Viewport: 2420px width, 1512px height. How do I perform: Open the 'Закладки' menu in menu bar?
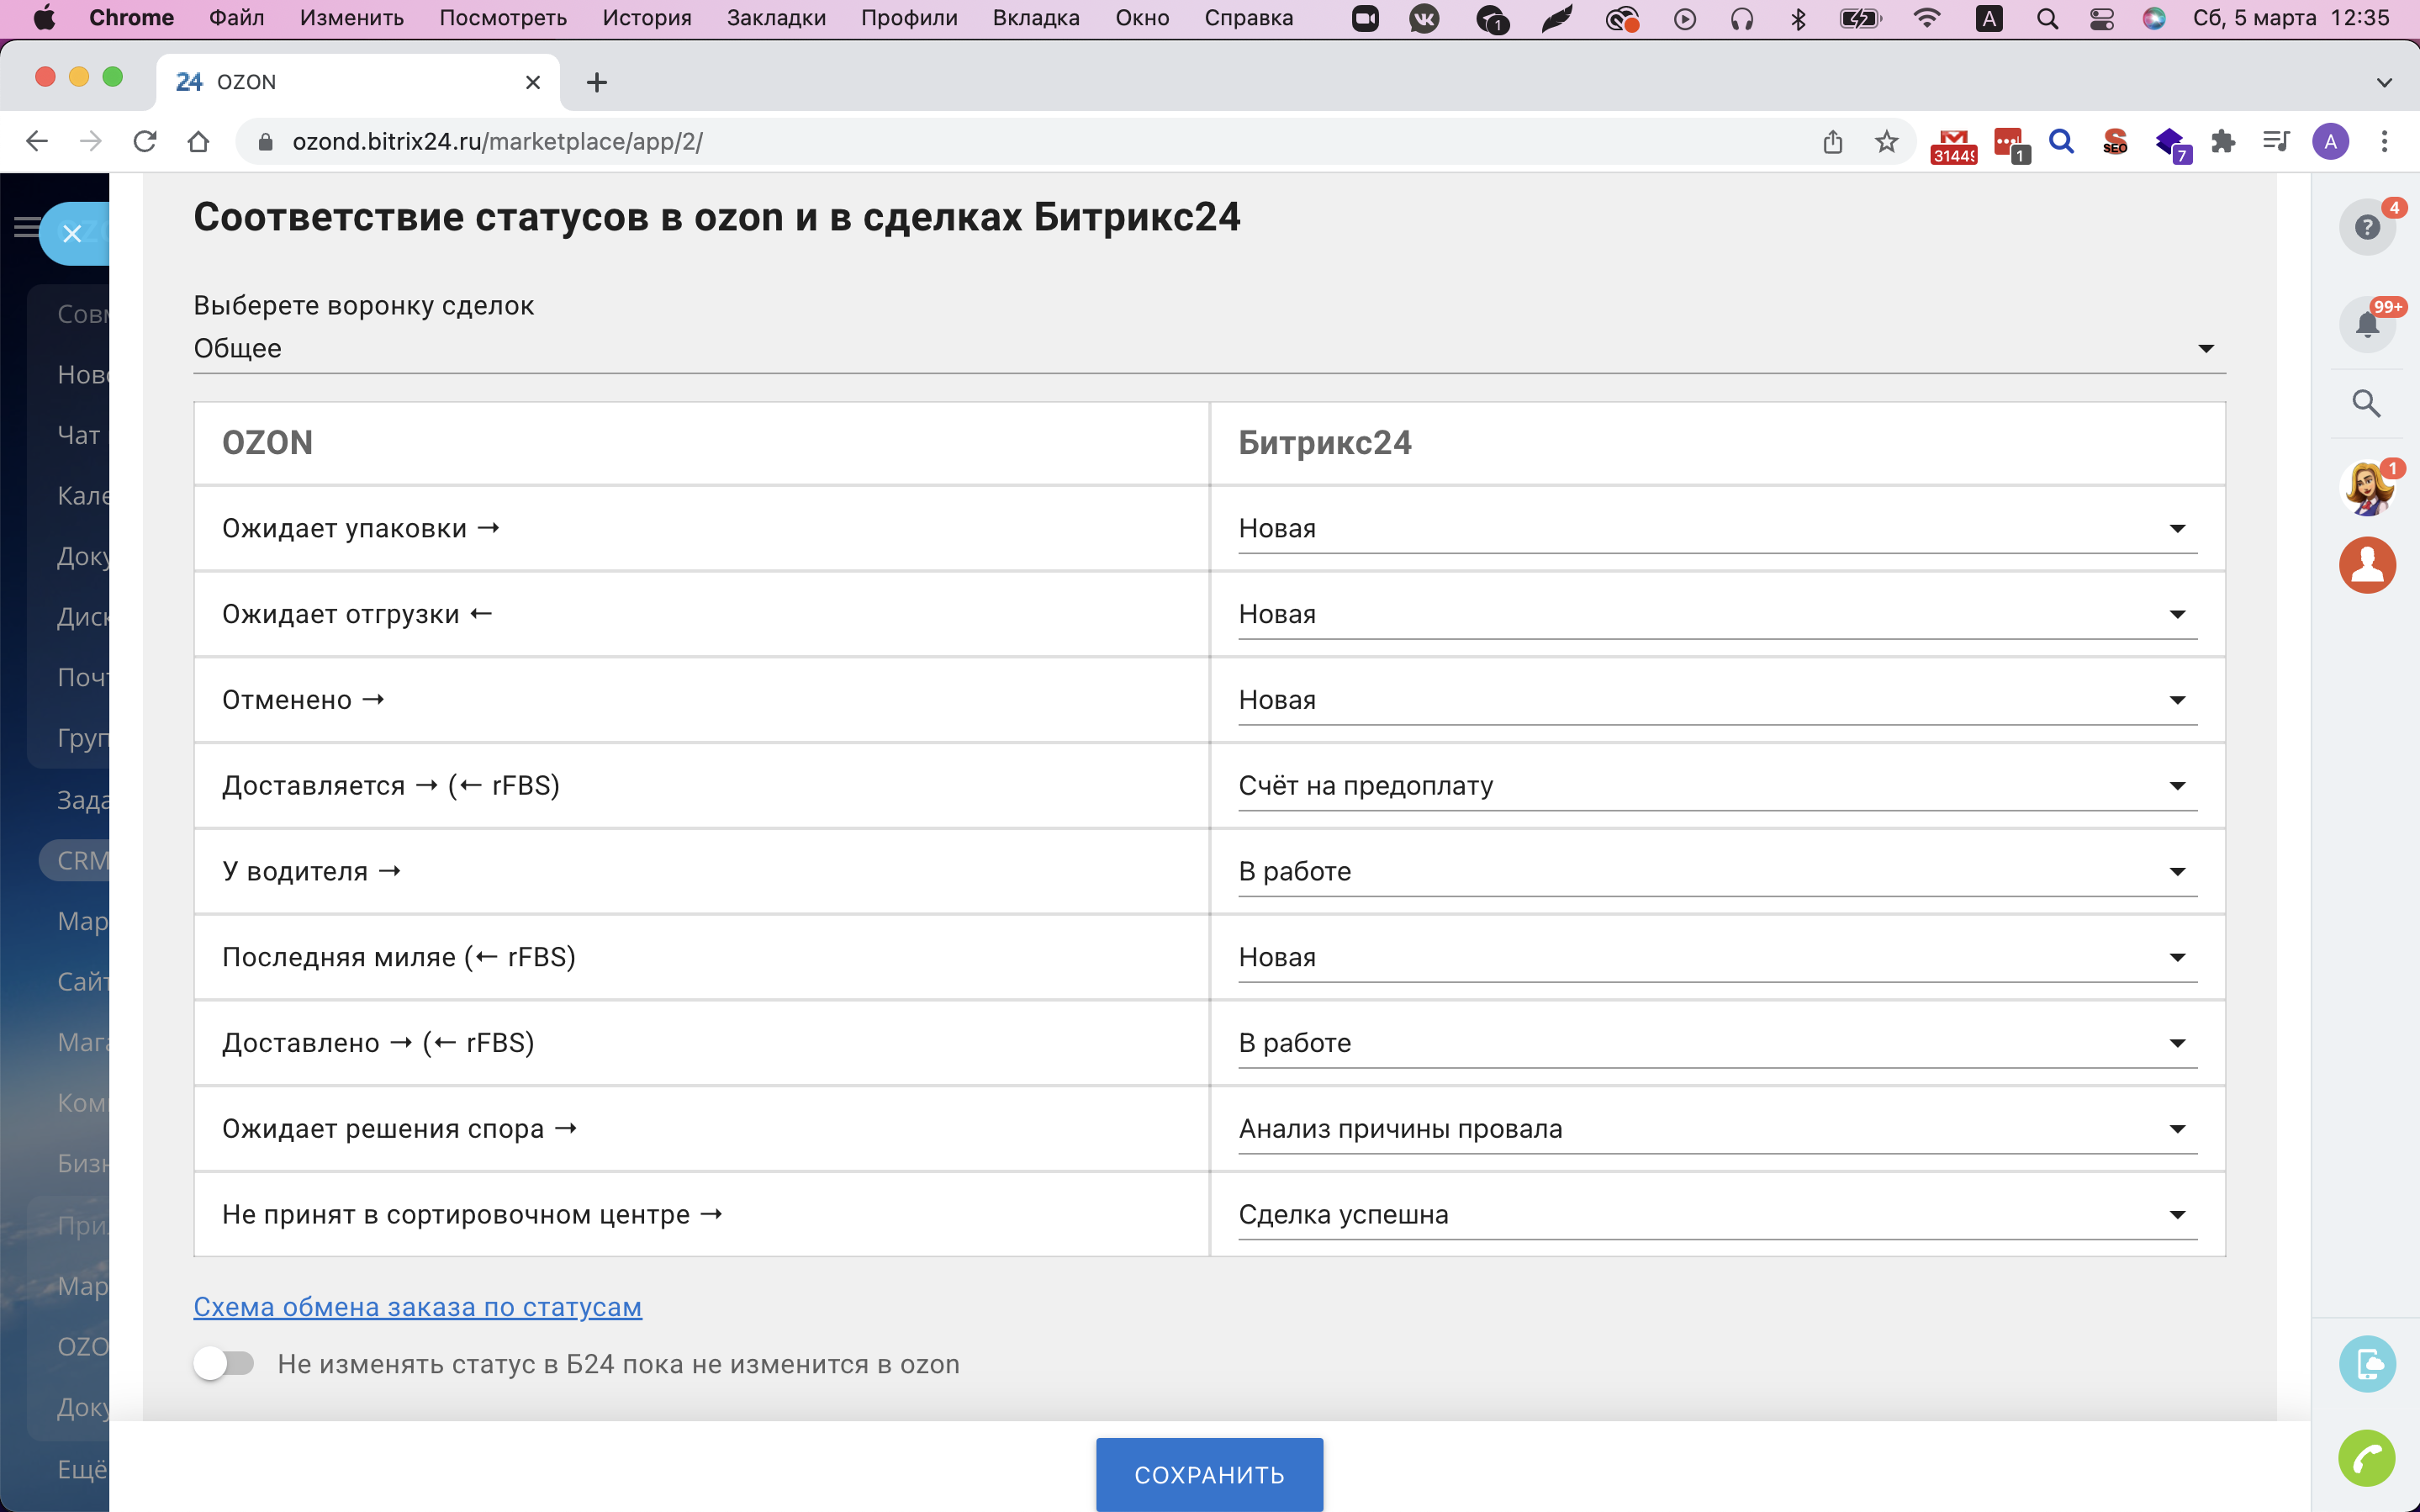pyautogui.click(x=775, y=18)
